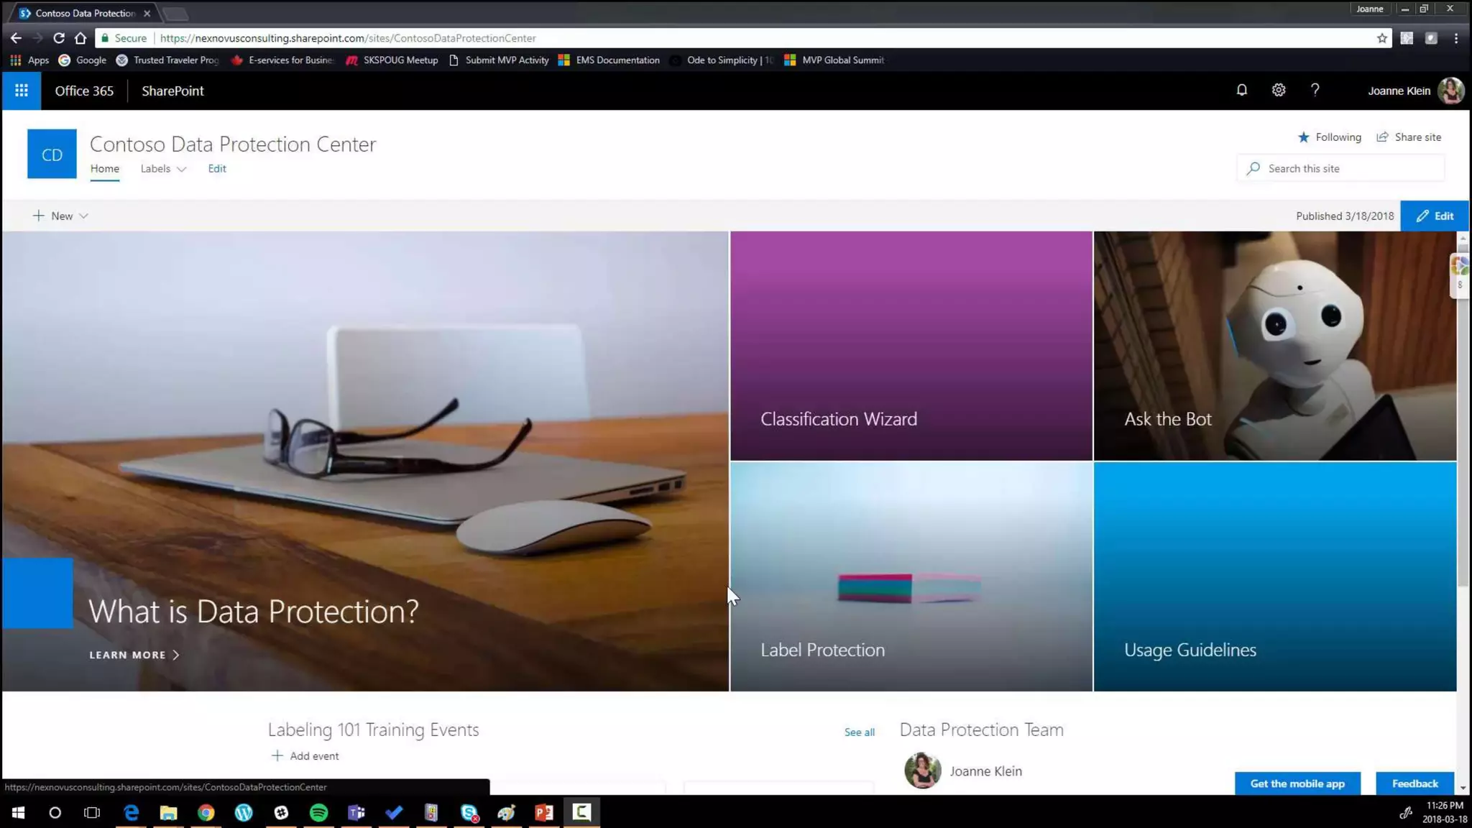
Task: Open Joanne Klein's account picture in header
Action: (1450, 91)
